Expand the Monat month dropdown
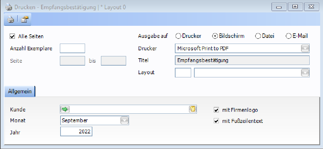 [125, 120]
